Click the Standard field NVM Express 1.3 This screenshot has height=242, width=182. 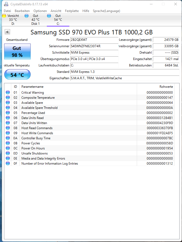(x=125, y=72)
